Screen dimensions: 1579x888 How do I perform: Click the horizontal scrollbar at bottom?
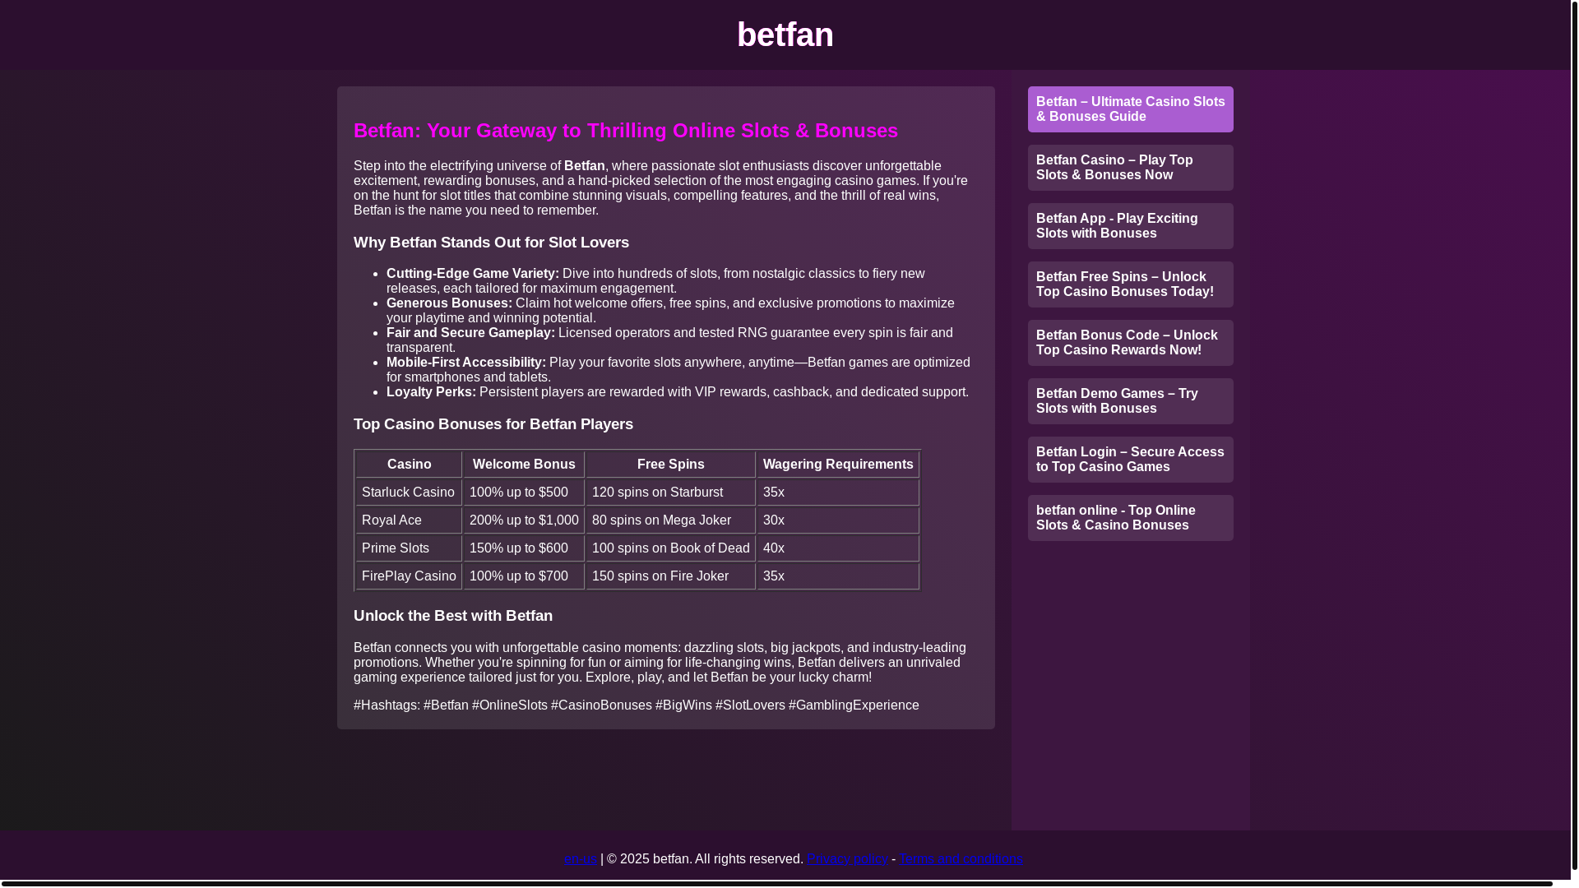(777, 884)
